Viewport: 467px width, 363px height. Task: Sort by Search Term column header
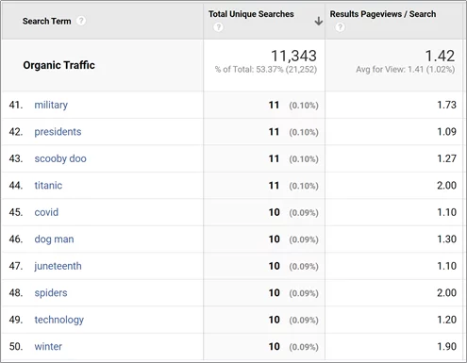point(46,21)
